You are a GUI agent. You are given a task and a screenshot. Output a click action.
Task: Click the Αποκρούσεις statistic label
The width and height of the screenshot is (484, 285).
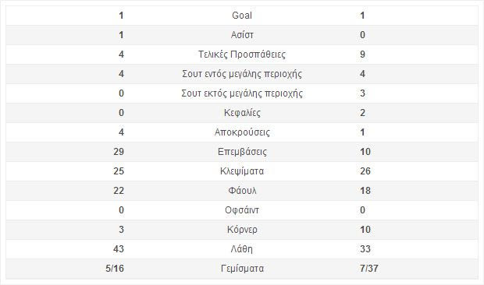tap(242, 132)
